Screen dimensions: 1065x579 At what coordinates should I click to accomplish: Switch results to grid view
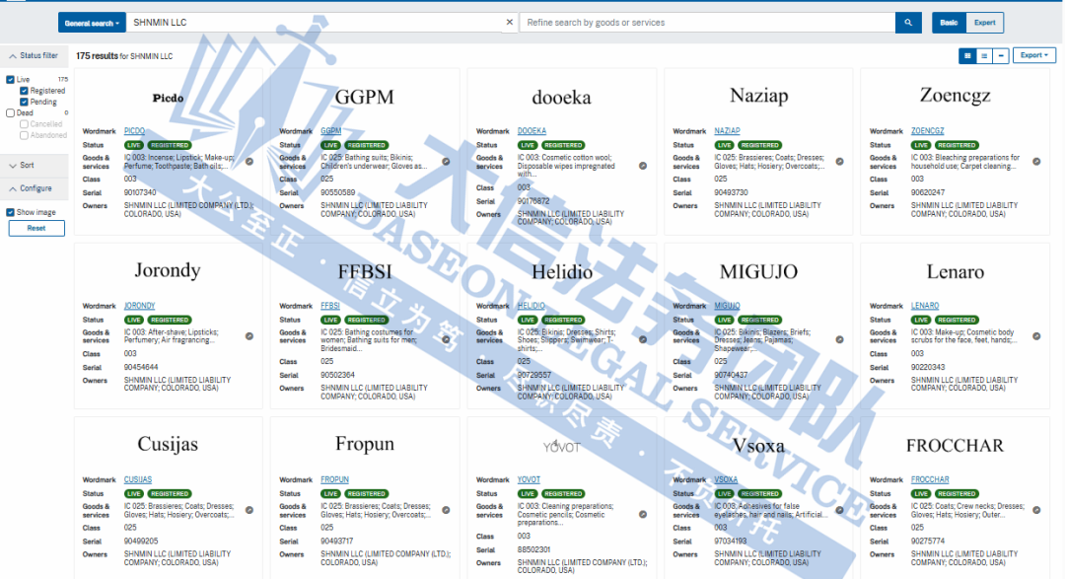pos(968,56)
